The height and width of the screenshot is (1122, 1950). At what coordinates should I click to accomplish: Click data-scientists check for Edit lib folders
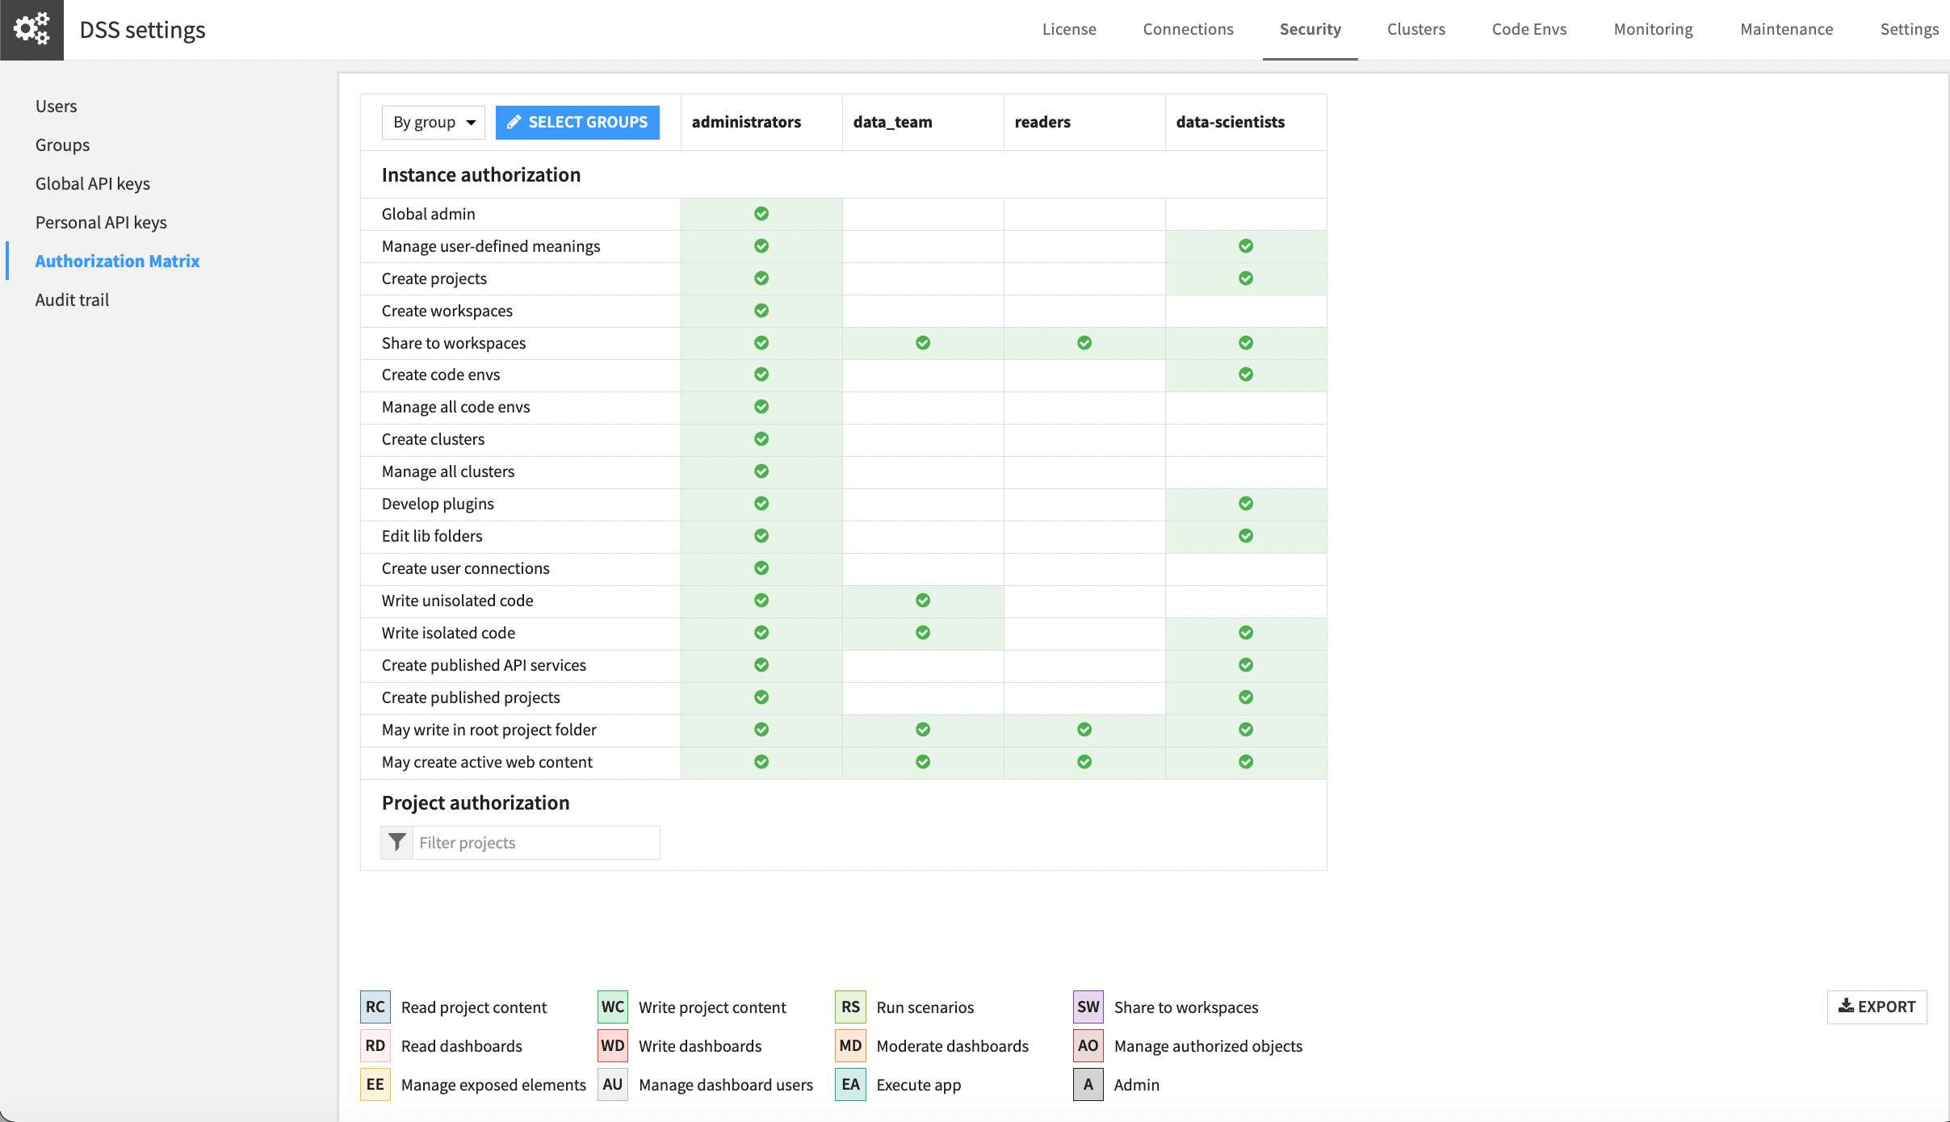point(1246,536)
